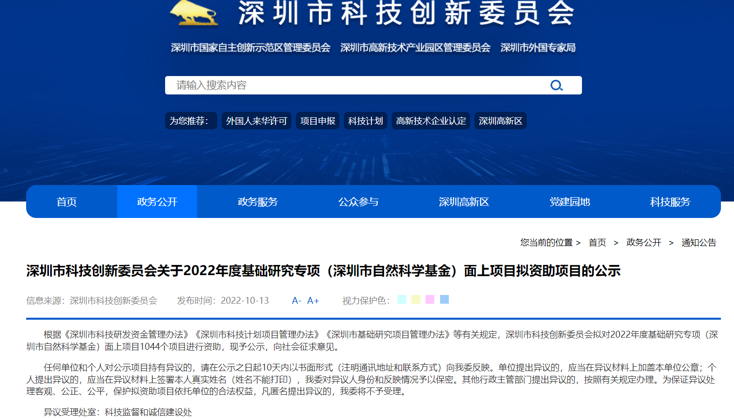Click the 深圳高新区 recommended tag

tap(501, 121)
